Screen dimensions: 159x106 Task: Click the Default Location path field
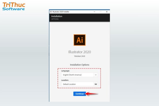[77, 84]
